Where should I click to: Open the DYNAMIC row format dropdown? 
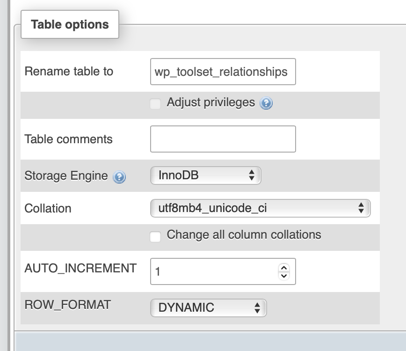[208, 307]
